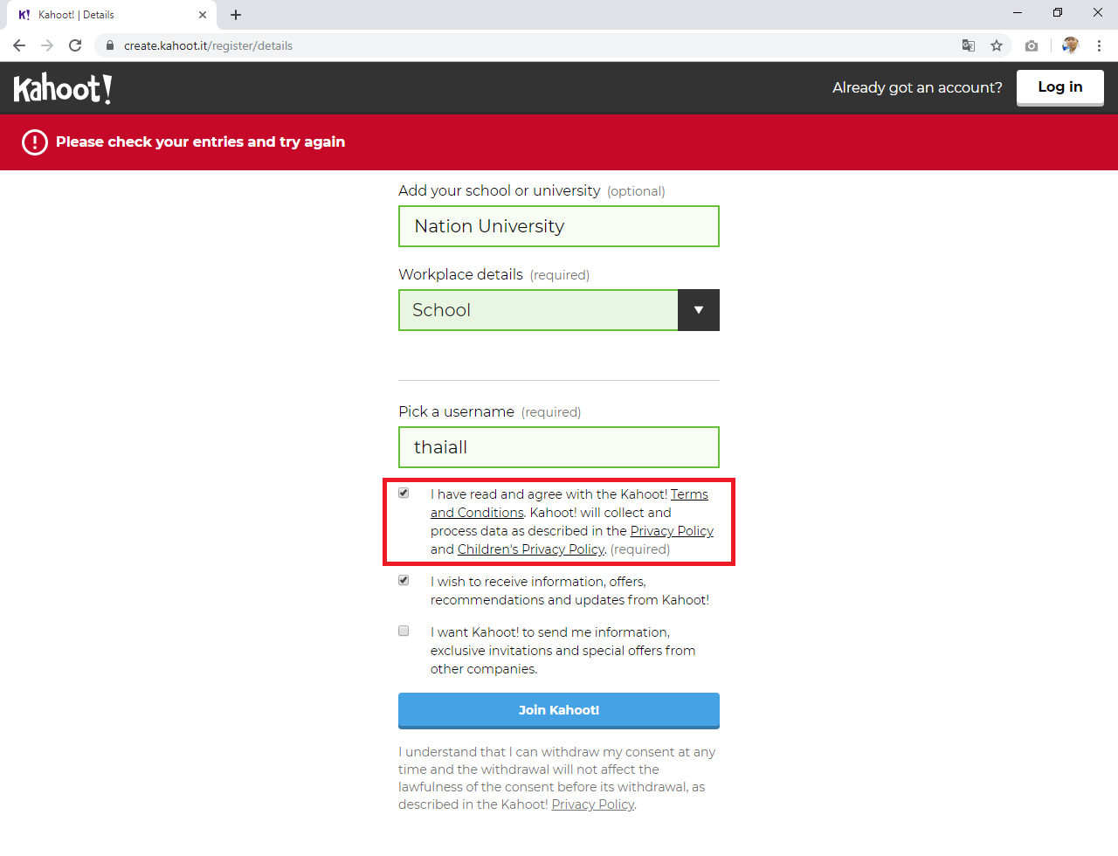Uncheck the Terms and Conditions agreement checkbox

click(404, 494)
